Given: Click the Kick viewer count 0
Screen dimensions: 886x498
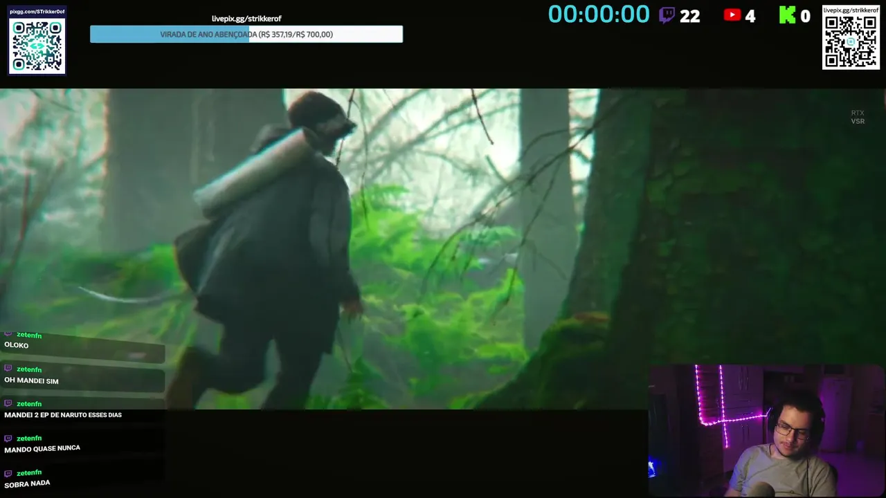Looking at the screenshot, I should (x=805, y=17).
